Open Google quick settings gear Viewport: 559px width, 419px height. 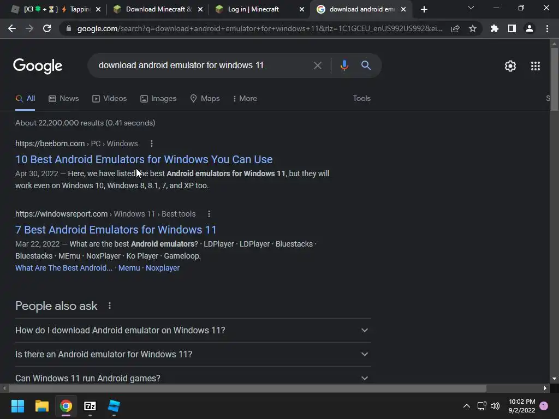pos(510,66)
